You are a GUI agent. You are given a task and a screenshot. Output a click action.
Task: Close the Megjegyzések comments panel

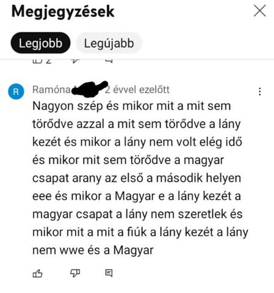click(260, 11)
